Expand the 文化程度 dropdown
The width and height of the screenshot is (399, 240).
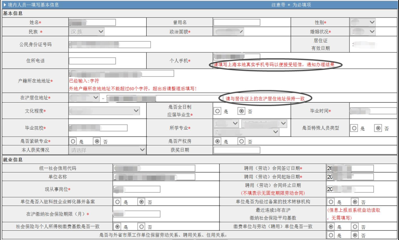pyautogui.click(x=104, y=111)
